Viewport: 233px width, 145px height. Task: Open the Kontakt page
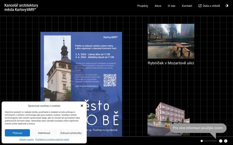pyautogui.click(x=187, y=6)
